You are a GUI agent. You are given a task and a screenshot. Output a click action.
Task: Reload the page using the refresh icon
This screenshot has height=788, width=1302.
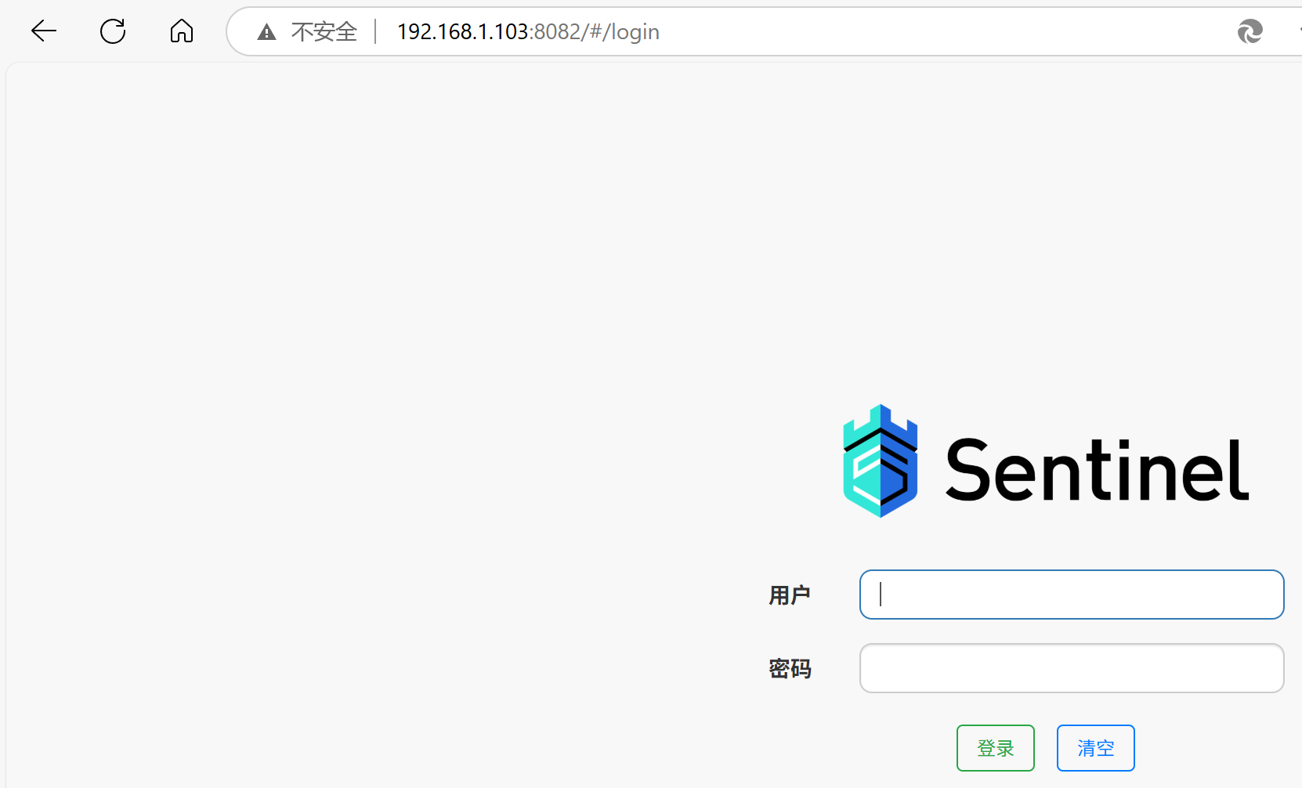(x=113, y=31)
